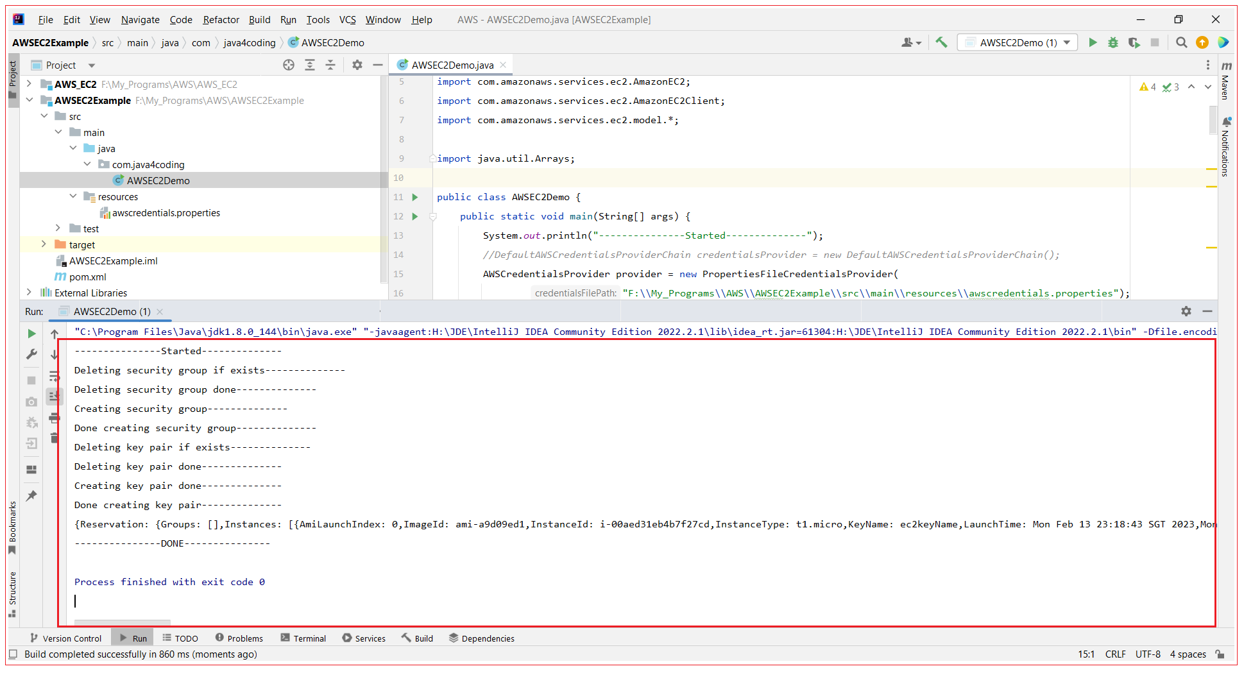Toggle the Structure side panel

[12, 594]
